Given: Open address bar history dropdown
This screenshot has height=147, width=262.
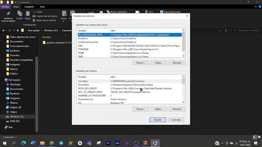Looking at the screenshot, I should pos(220,31).
